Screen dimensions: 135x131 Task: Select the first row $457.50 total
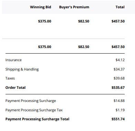[118, 21]
